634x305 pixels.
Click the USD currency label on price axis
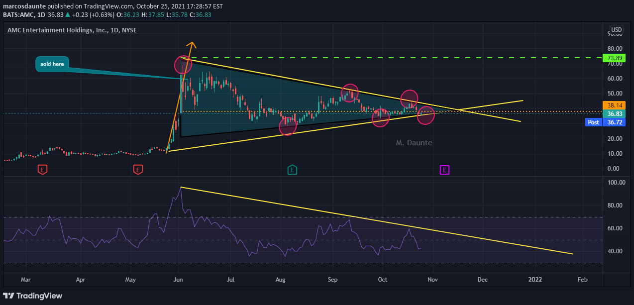[x=616, y=29]
